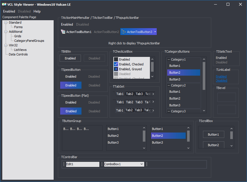
Task: Select Tab3 in the middle TTabSet
Action: point(139,102)
